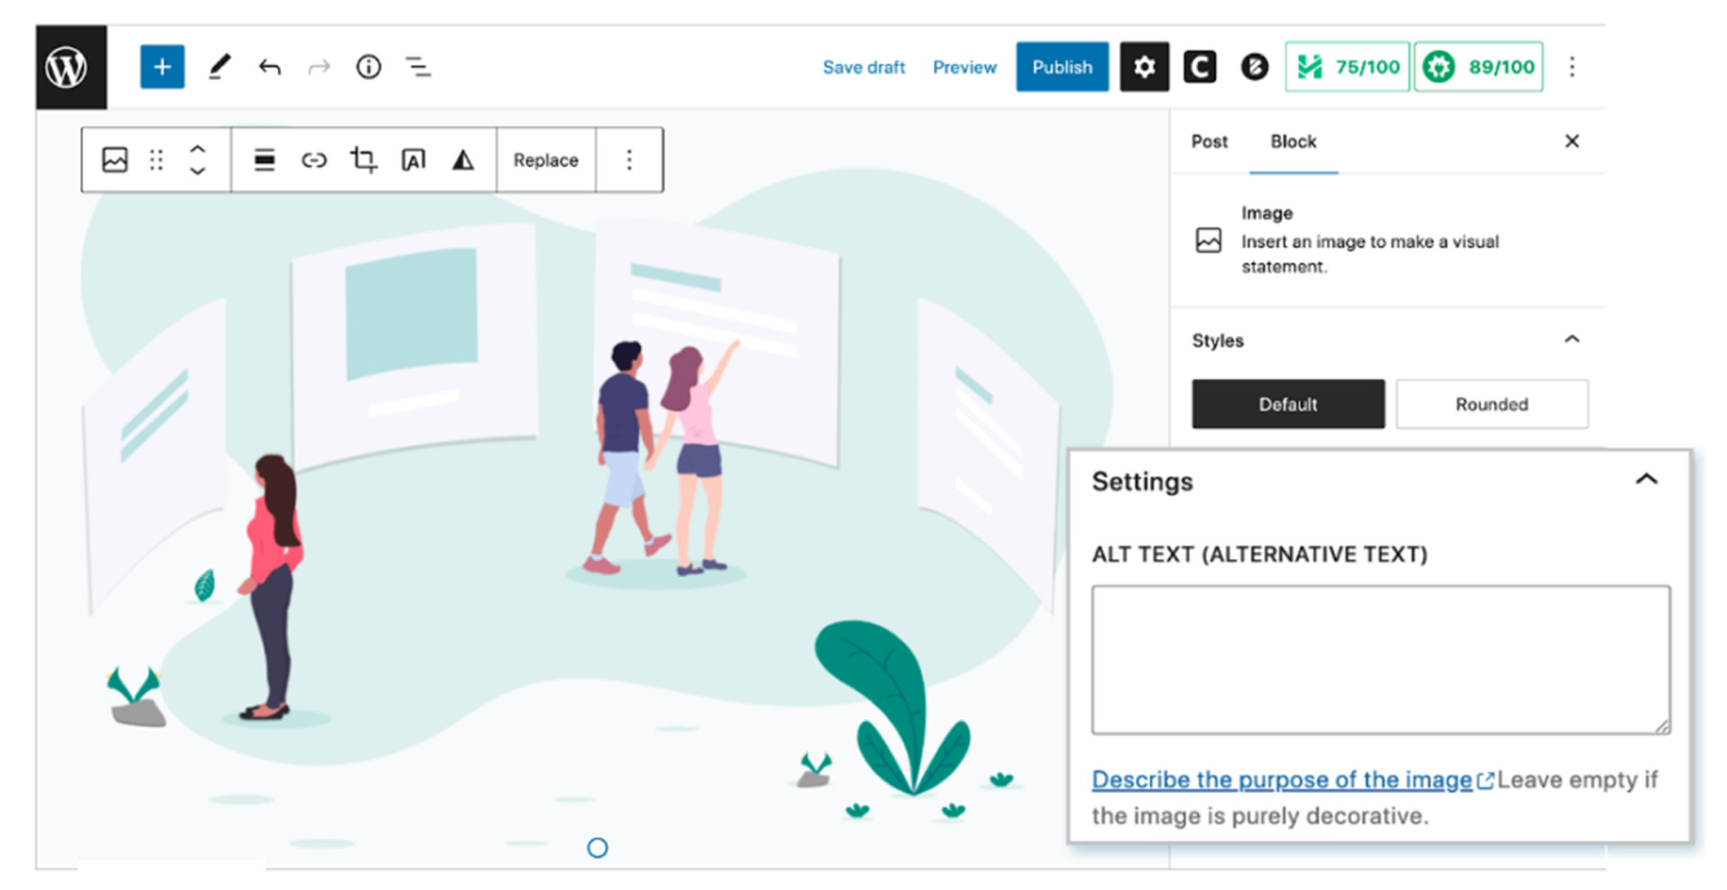Image resolution: width=1727 pixels, height=890 pixels.
Task: Open the block inserter plus button
Action: tap(162, 67)
